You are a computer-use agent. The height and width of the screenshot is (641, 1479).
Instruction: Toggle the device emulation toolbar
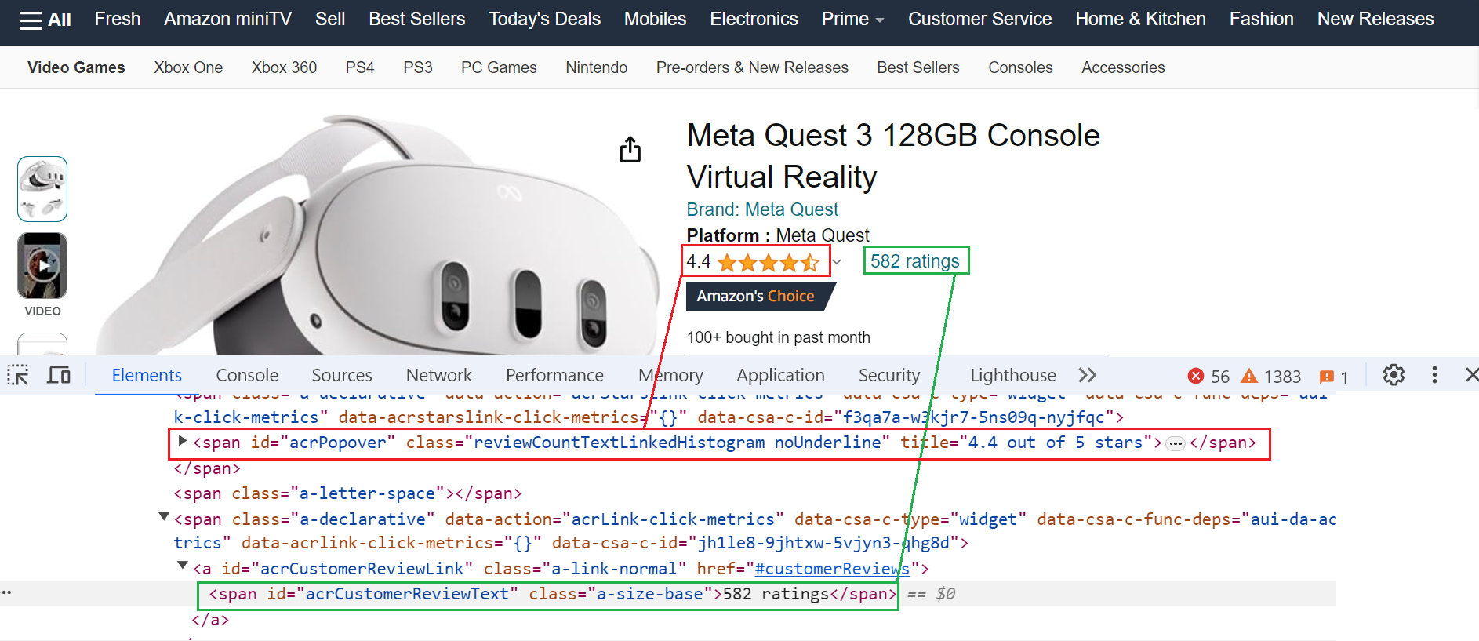point(58,375)
